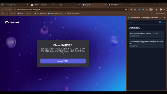The width and height of the screenshot is (167, 94).
Task: Click the Discord logo on the page
Action: click(12, 22)
